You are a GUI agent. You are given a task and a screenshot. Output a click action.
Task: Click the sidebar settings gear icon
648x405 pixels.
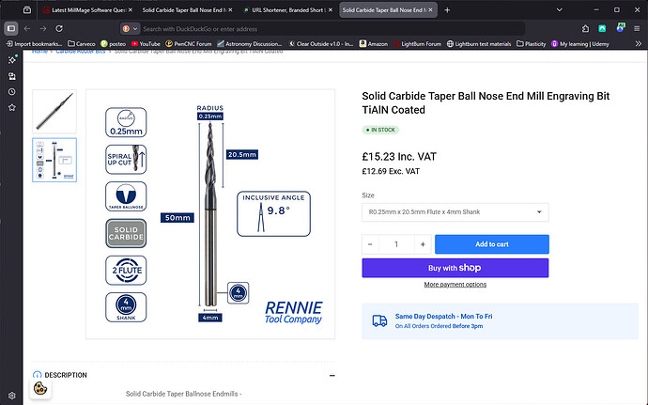pos(11,396)
